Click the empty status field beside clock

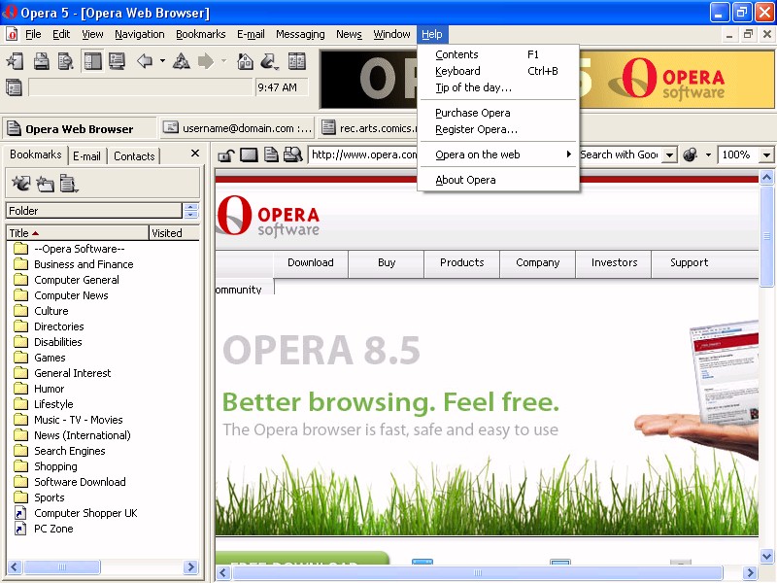point(141,87)
